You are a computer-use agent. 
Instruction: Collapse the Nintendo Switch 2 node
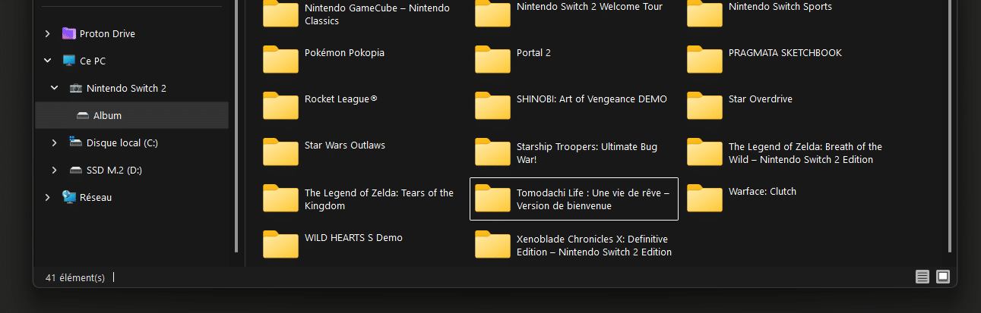[x=55, y=89]
